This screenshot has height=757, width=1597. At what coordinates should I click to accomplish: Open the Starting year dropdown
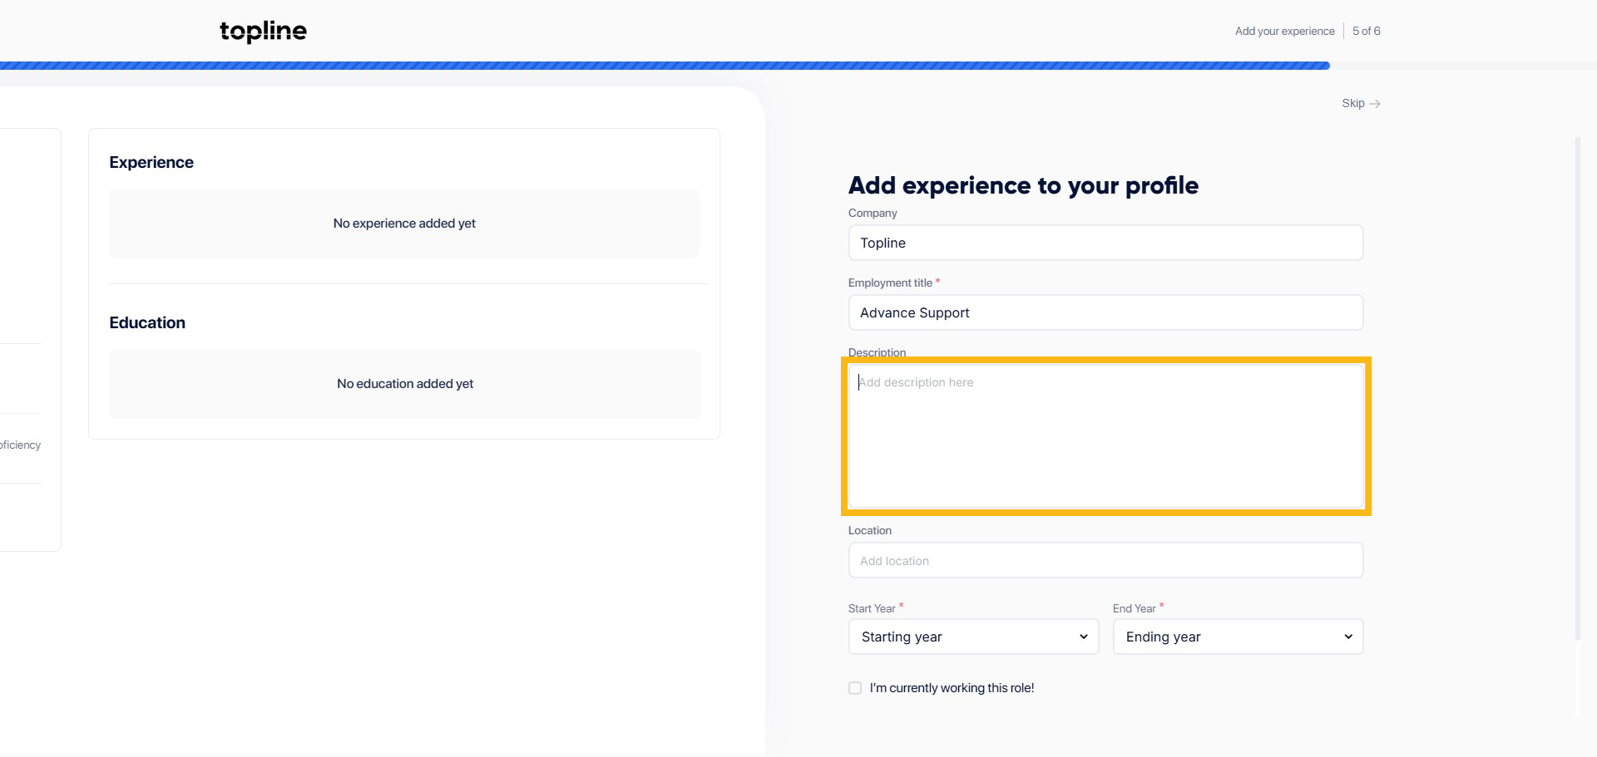pos(973,637)
